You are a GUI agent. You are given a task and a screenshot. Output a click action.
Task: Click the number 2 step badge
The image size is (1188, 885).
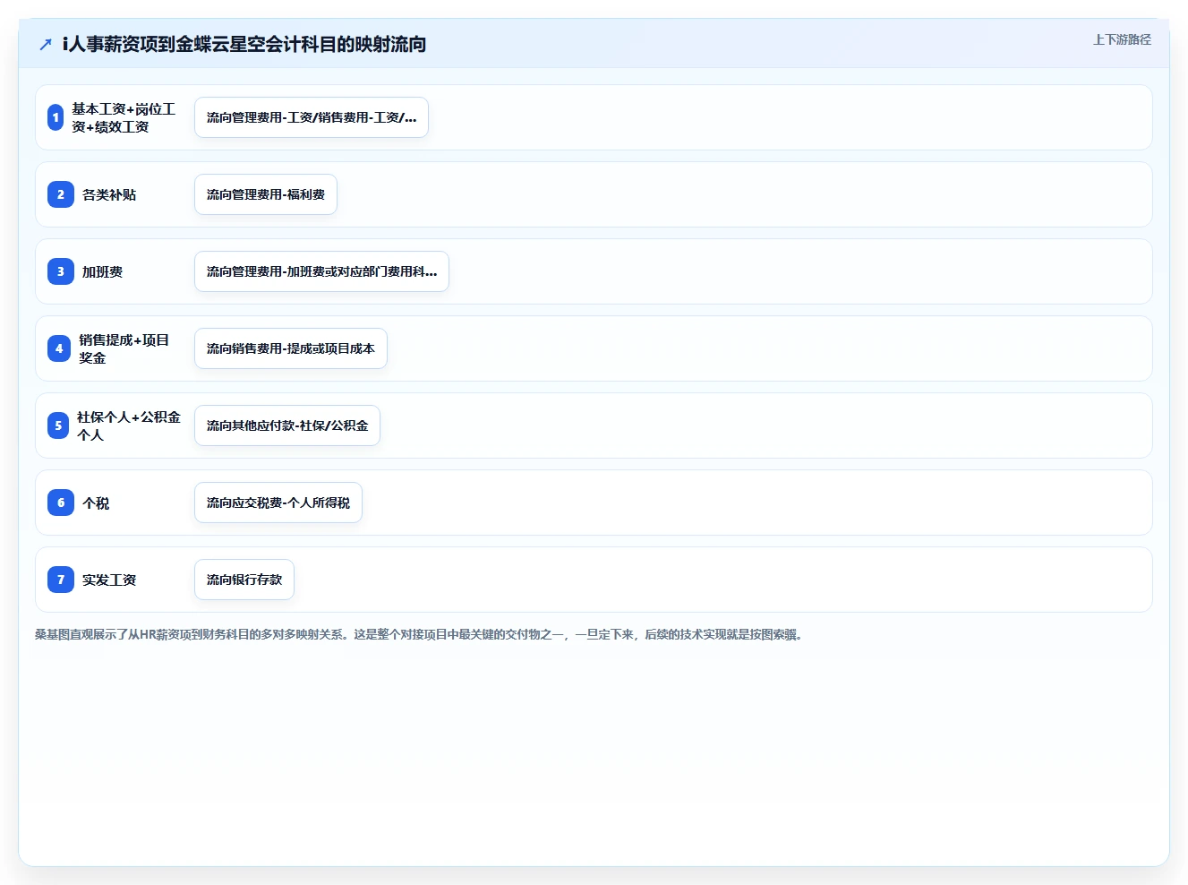pyautogui.click(x=61, y=194)
